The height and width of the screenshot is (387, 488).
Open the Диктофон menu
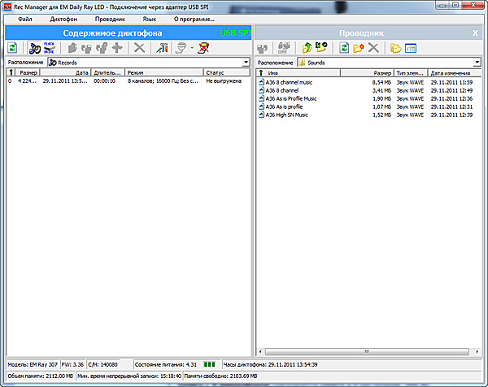[x=63, y=18]
